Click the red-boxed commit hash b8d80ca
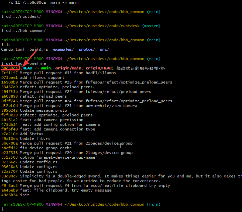Image resolution: width=242 pixels, height=212 pixels. point(9,68)
